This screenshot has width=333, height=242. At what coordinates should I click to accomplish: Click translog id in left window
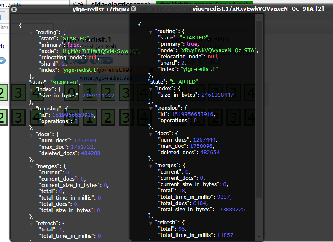point(73,115)
